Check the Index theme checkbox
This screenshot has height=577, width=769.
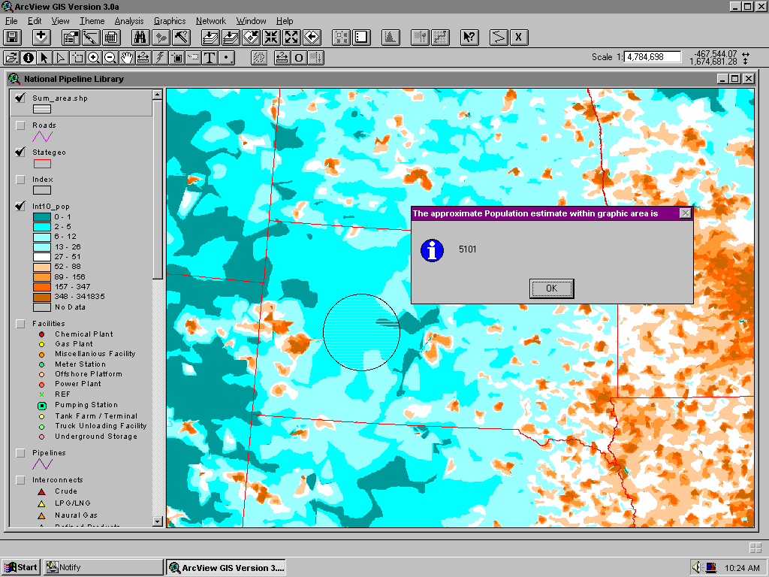click(20, 180)
